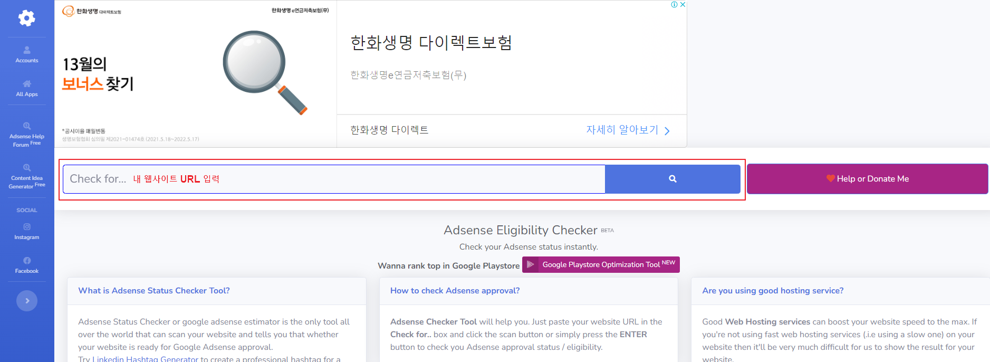Click Are you using good hosting service heading
990x362 pixels.
773,291
